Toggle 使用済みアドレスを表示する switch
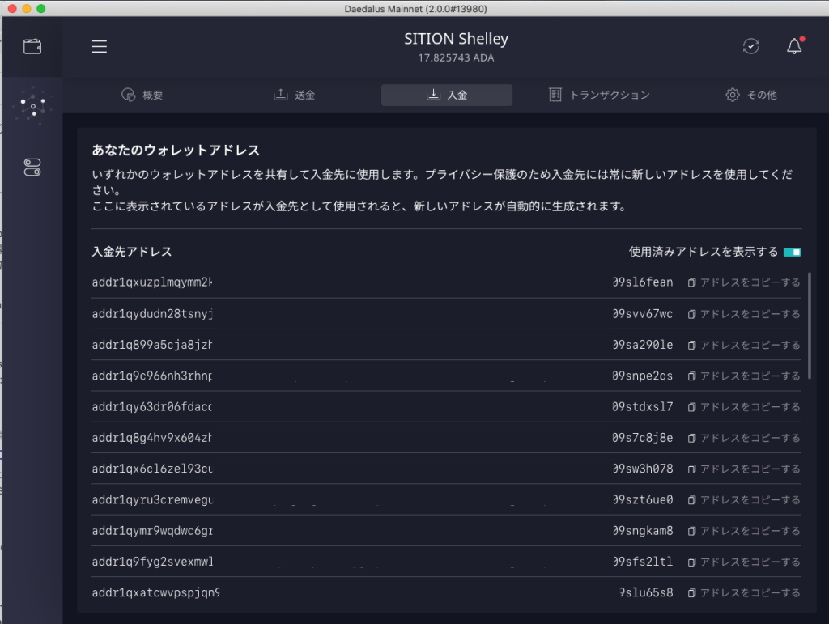This screenshot has height=624, width=829. 792,252
